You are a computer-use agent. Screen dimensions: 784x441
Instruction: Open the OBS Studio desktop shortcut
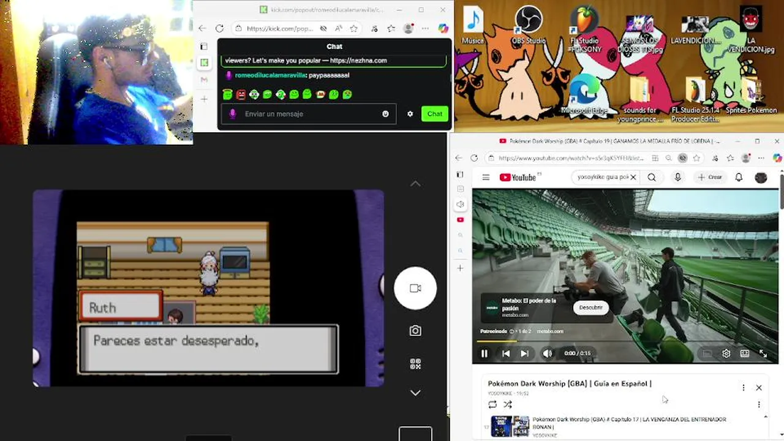527,26
